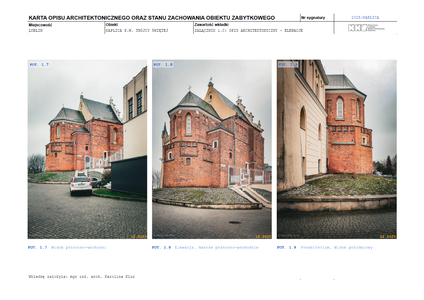Select the title 'KARTA OPISU ARCHITEKTONICZNEGO ORAZ STANU ZACHOWANIA OBIEKTU ZABYTKOWEGO'
The image size is (424, 300).
[152, 18]
